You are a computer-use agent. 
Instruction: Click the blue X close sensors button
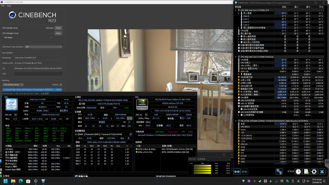(x=322, y=172)
